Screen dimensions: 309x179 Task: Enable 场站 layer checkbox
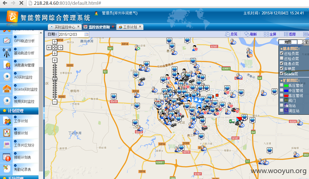[282, 105]
